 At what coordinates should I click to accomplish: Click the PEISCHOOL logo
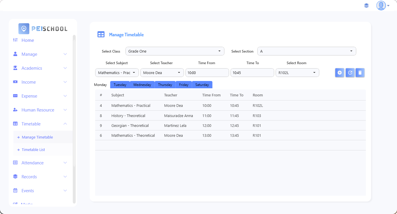pos(43,29)
